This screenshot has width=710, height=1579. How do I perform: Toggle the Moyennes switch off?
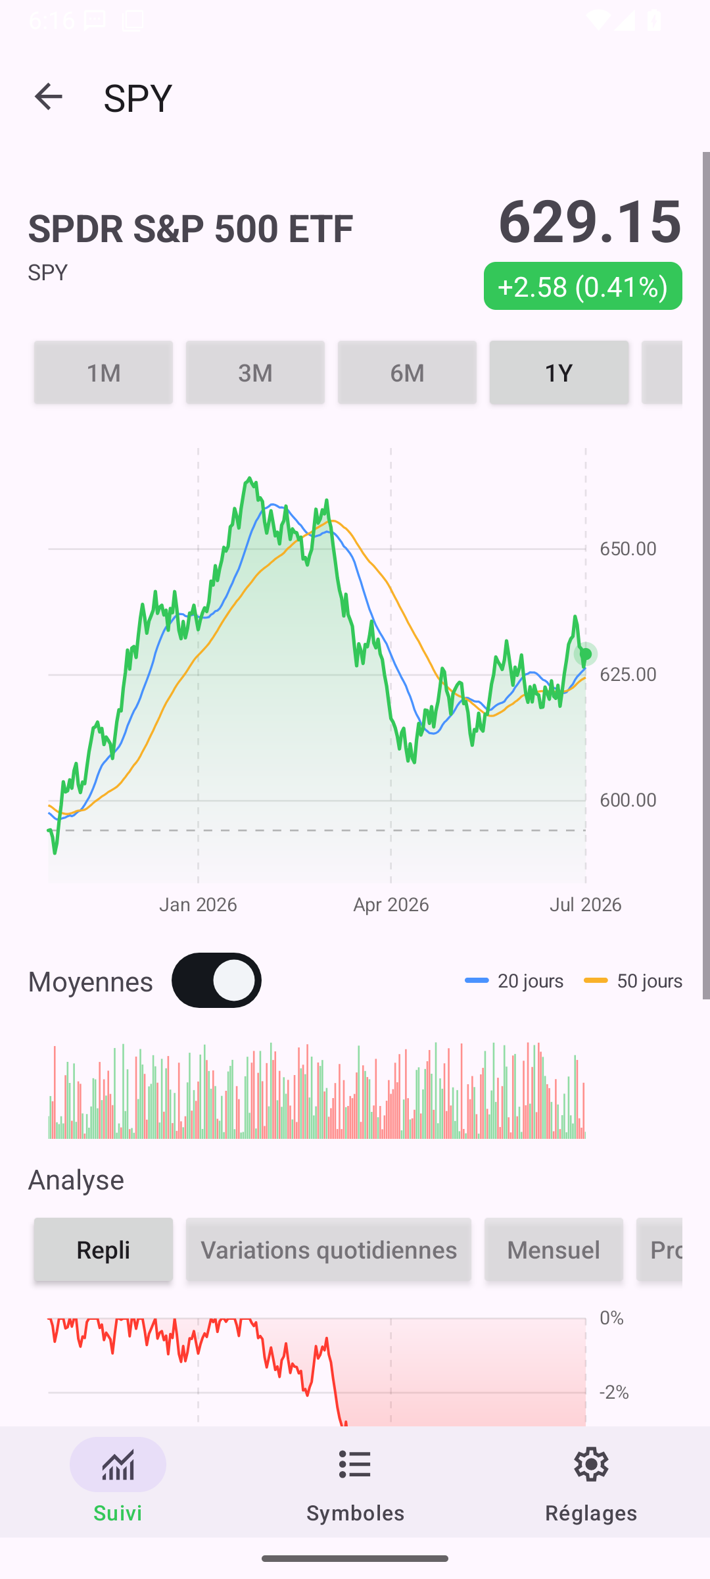(x=216, y=980)
